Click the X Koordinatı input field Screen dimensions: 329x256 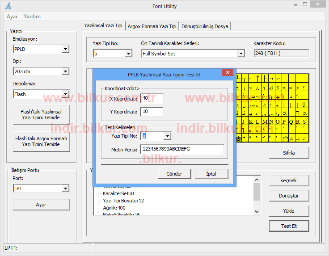point(152,98)
